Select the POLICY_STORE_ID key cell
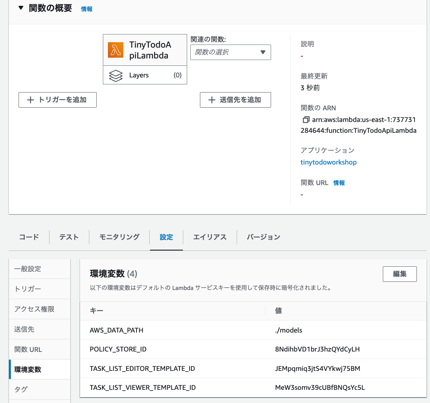The height and width of the screenshot is (403, 430). point(118,349)
